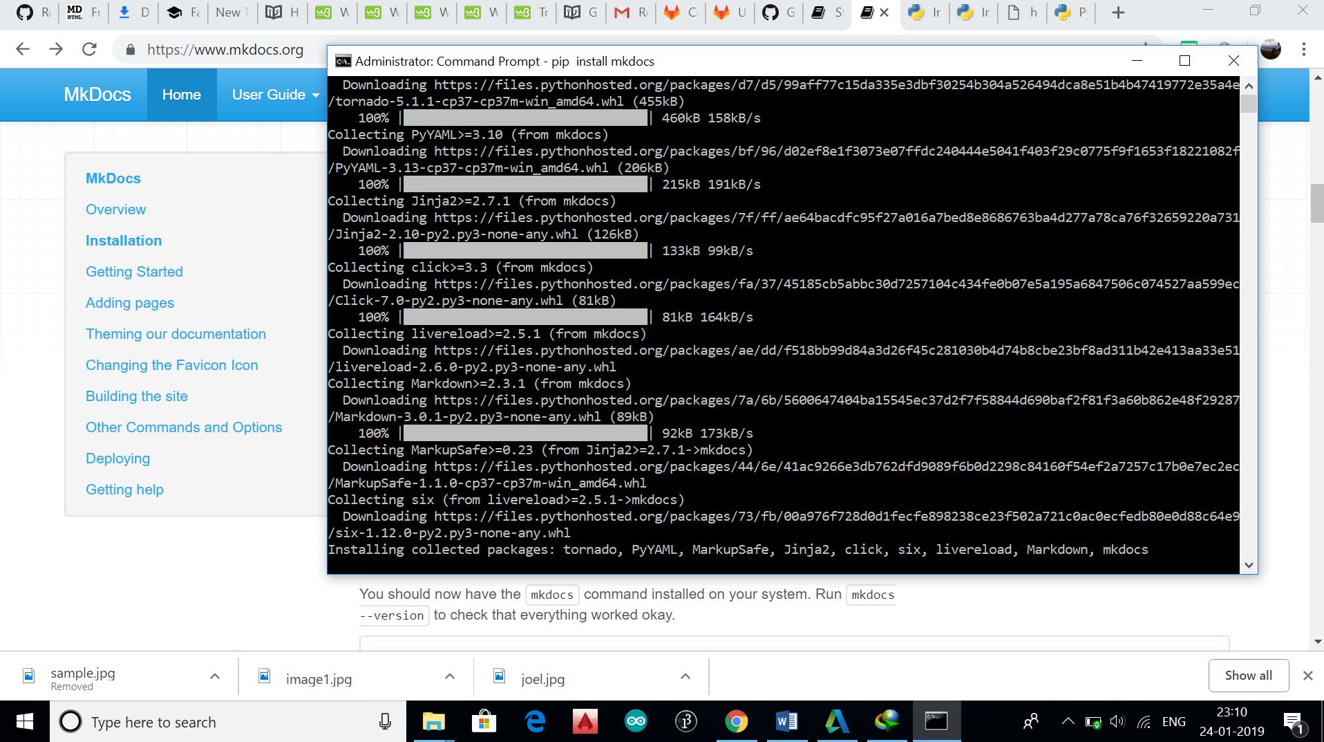This screenshot has width=1324, height=742.
Task: Open the volume control in the tray
Action: click(1117, 722)
